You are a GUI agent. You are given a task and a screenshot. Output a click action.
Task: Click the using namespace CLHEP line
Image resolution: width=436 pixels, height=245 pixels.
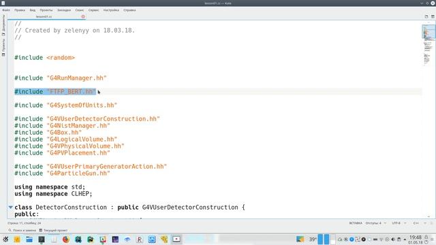[53, 193]
